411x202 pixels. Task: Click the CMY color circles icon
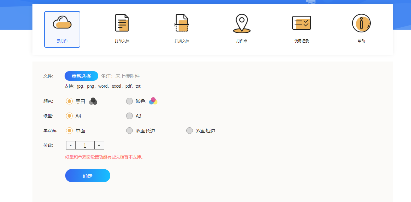click(x=153, y=101)
